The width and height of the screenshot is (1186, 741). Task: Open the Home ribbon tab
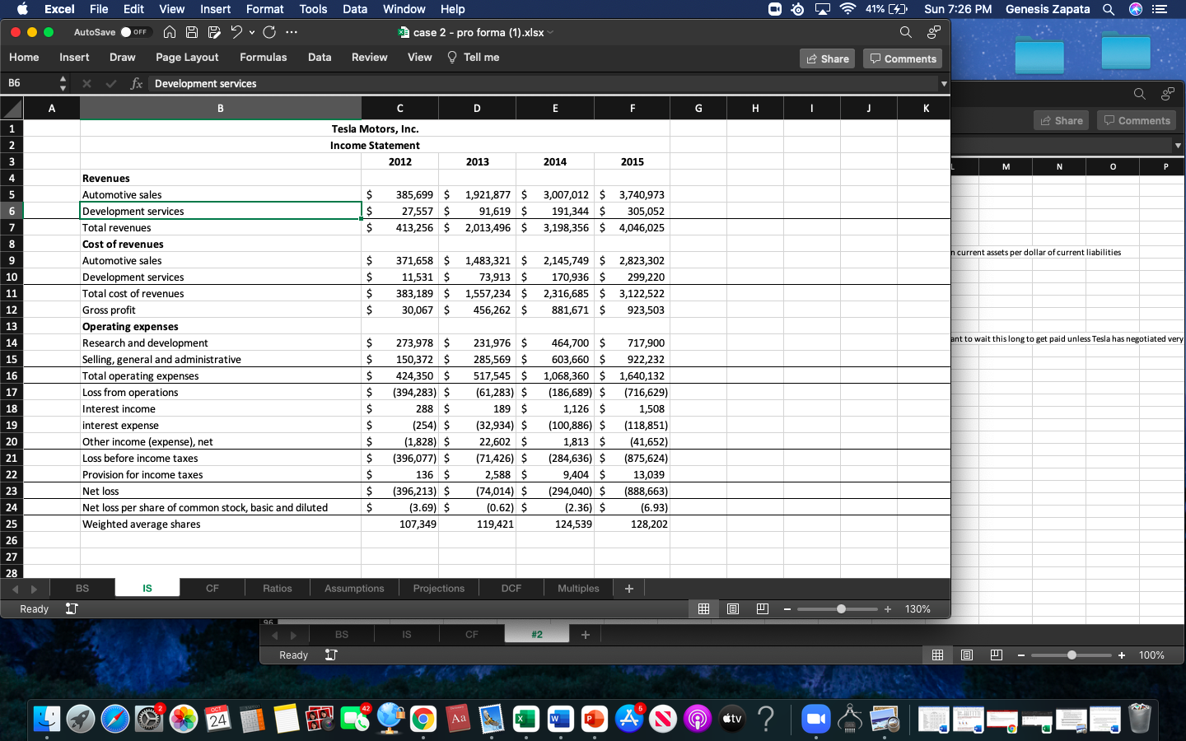(24, 57)
